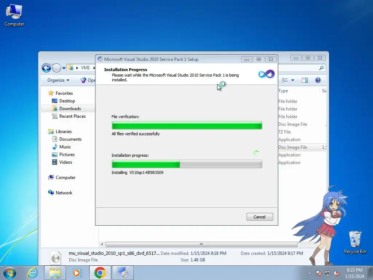This screenshot has width=373, height=280.
Task: Open the Music library
Action: click(x=65, y=147)
